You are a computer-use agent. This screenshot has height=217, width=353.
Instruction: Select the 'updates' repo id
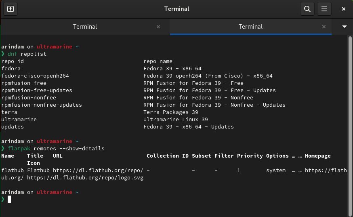tap(13, 126)
